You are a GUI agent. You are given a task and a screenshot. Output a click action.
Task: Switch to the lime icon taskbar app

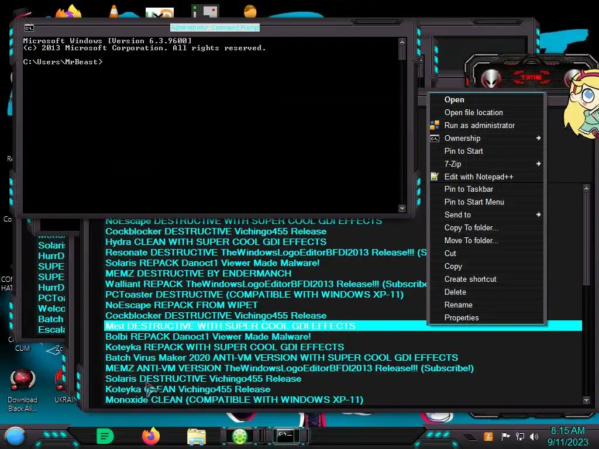(x=240, y=436)
